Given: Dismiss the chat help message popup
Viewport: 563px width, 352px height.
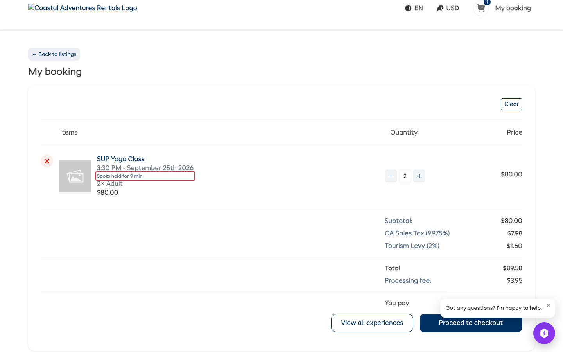Looking at the screenshot, I should point(549,305).
